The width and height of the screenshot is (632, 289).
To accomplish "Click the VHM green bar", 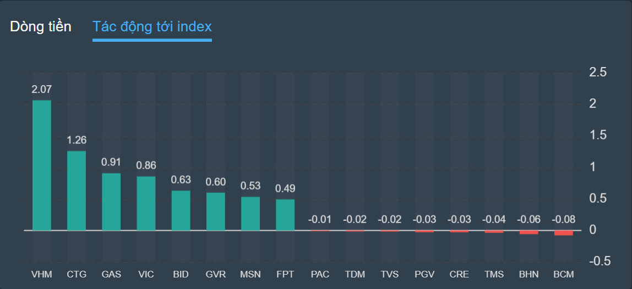I will pyautogui.click(x=42, y=165).
